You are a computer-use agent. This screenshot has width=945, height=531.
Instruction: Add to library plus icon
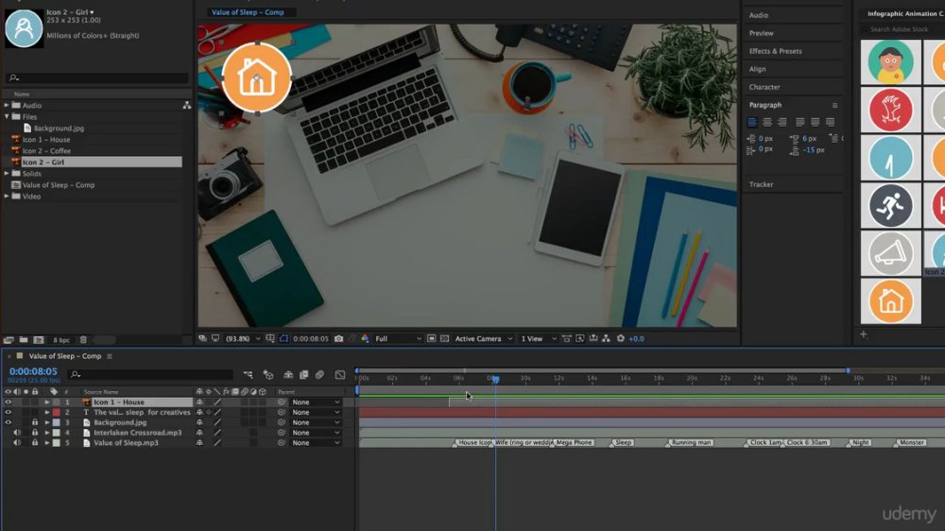pos(864,334)
